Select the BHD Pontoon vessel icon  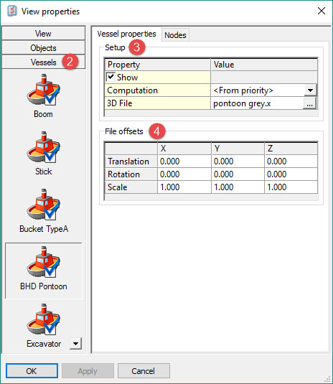tap(43, 262)
